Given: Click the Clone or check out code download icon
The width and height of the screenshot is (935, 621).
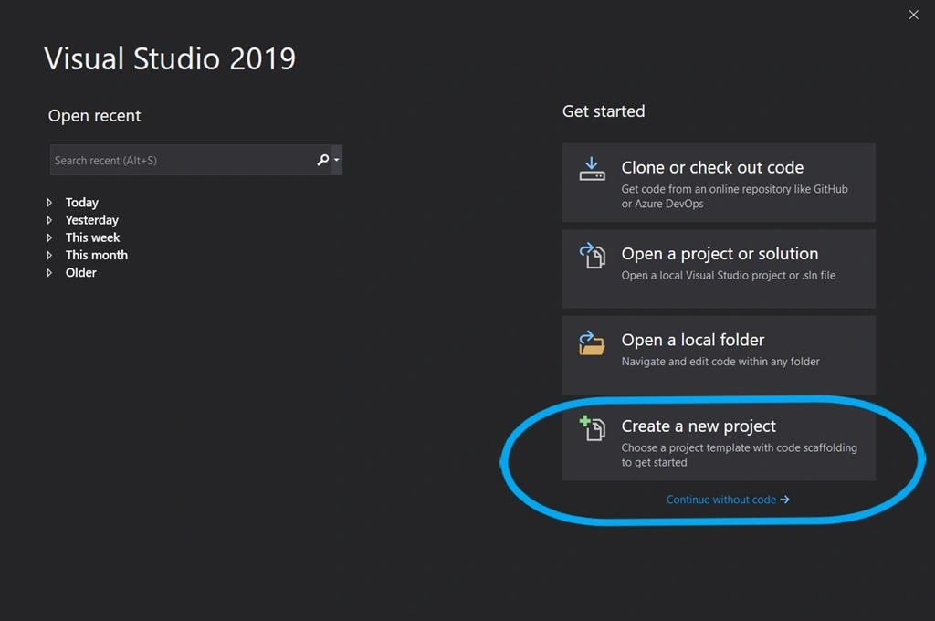Looking at the screenshot, I should [592, 169].
